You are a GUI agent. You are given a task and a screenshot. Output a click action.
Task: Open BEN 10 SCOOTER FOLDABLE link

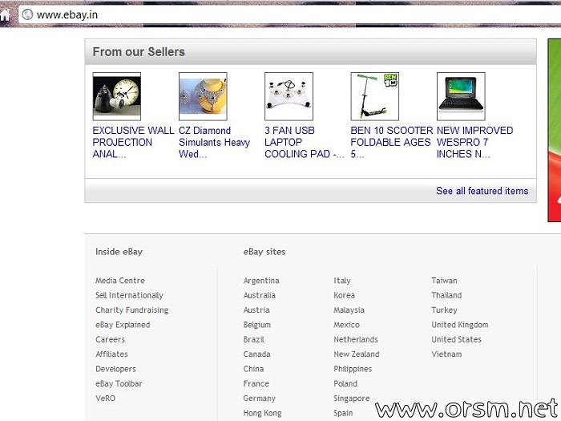392,142
